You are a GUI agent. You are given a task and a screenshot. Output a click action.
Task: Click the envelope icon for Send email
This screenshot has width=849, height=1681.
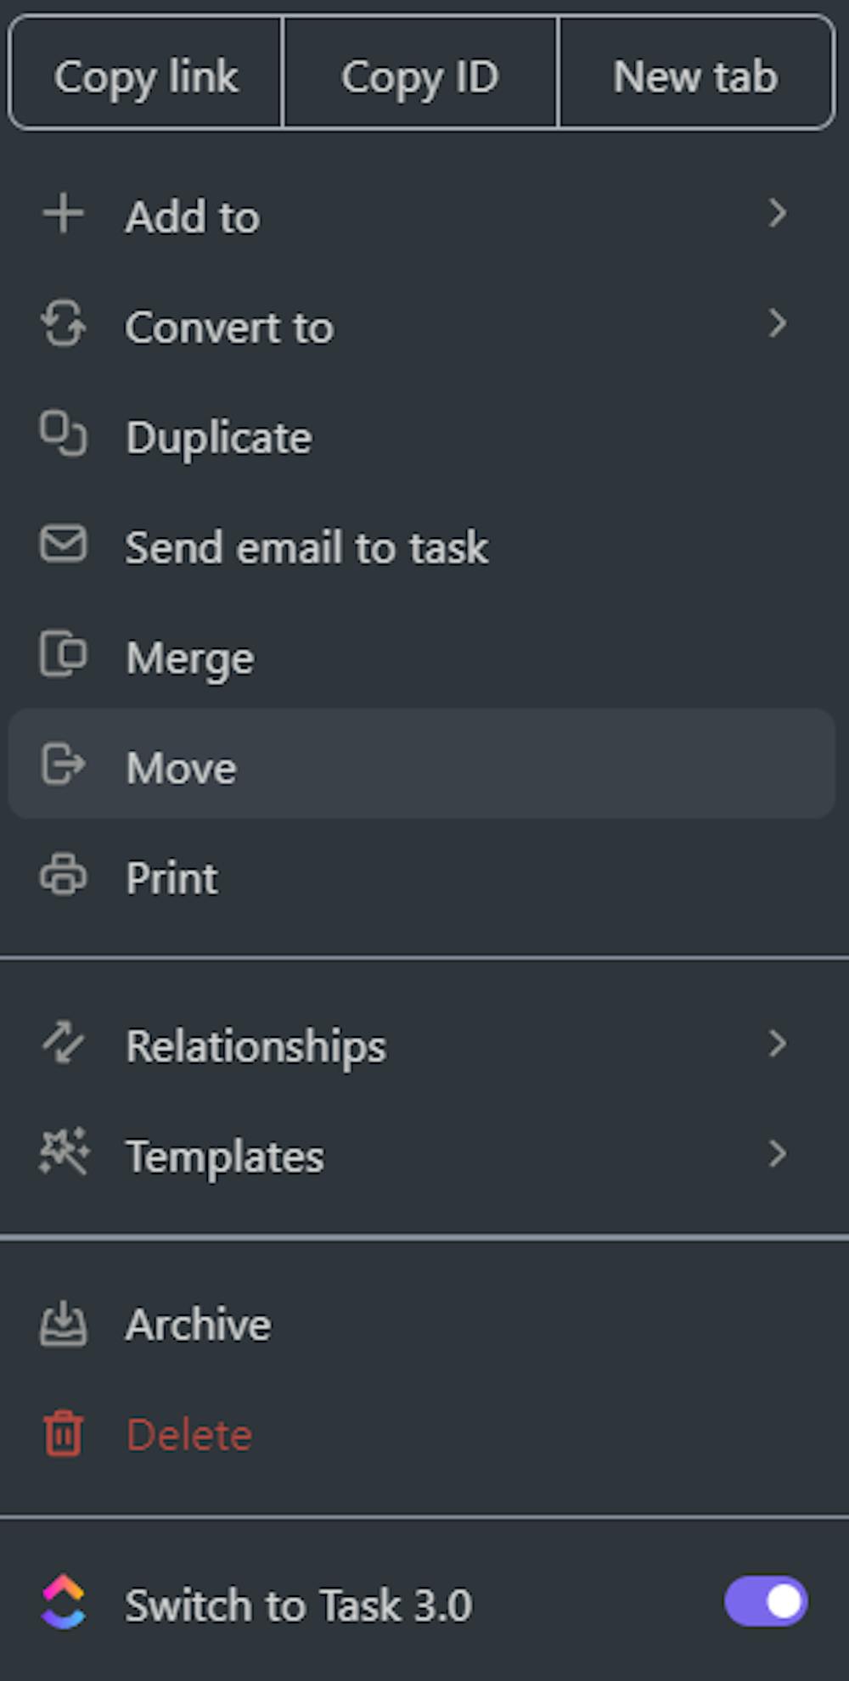click(x=64, y=544)
